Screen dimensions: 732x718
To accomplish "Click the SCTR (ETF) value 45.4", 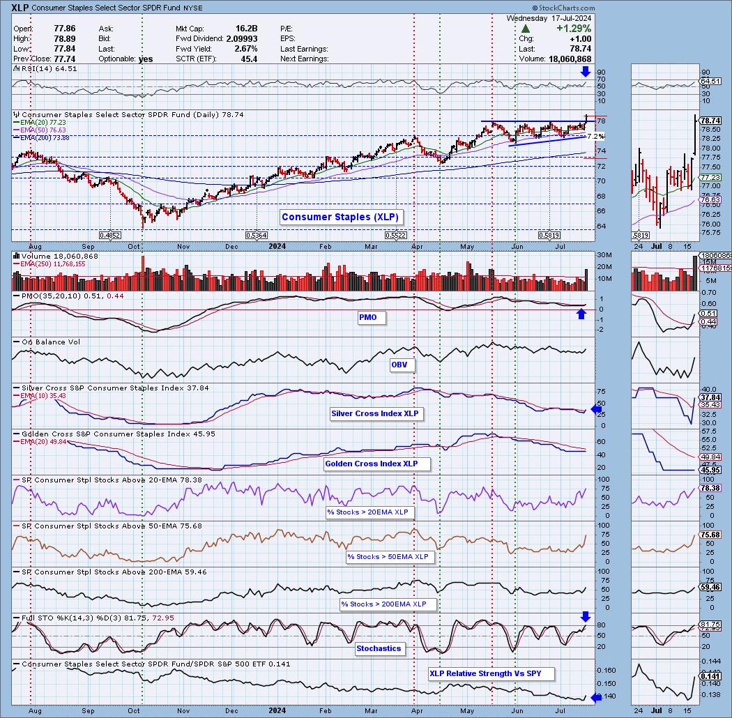I will pos(250,59).
